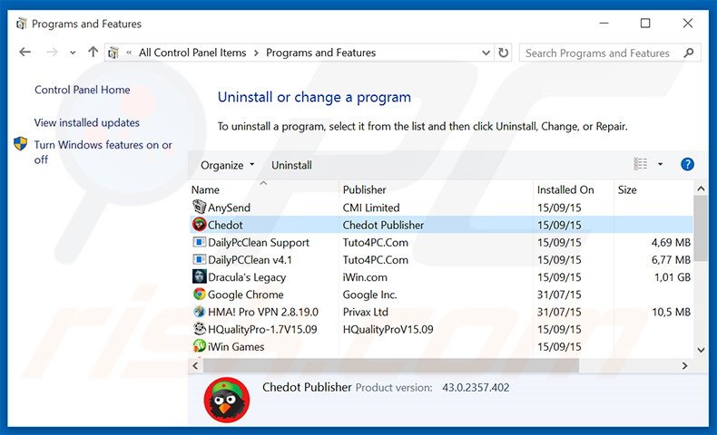The height and width of the screenshot is (435, 717).
Task: Open the help question mark icon
Action: pyautogui.click(x=687, y=164)
